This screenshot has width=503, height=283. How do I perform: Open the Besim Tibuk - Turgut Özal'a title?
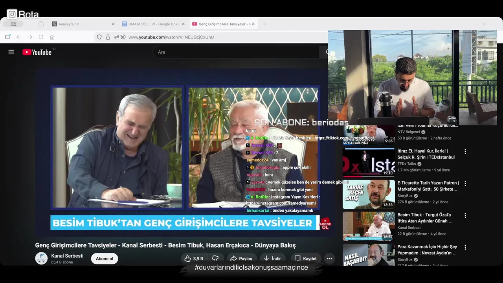(x=424, y=218)
